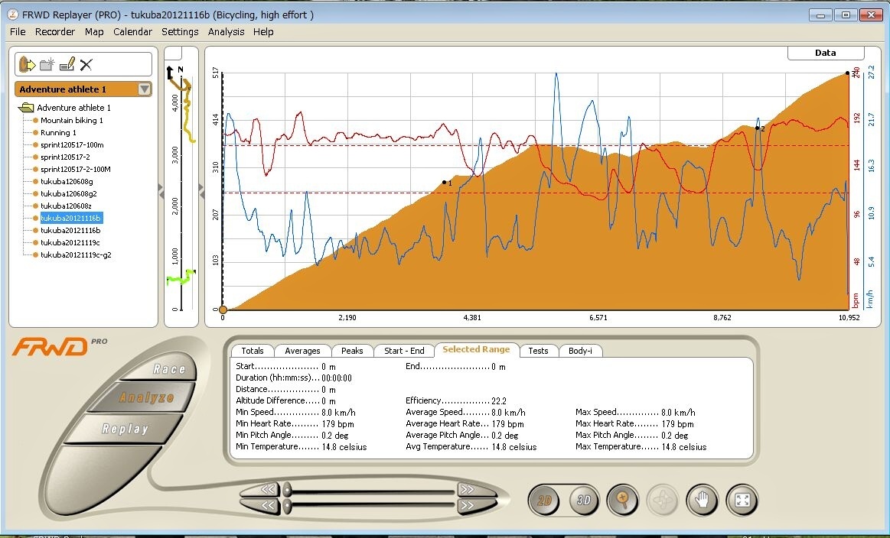Switch the view to 3D mode
Screen dimensions: 890x538
[x=583, y=500]
